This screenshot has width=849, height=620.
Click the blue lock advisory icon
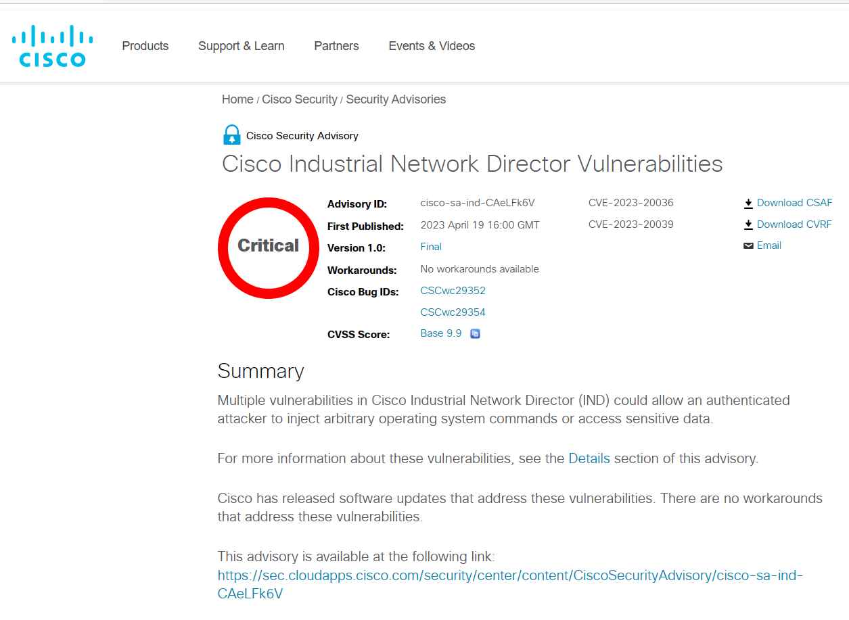(231, 135)
